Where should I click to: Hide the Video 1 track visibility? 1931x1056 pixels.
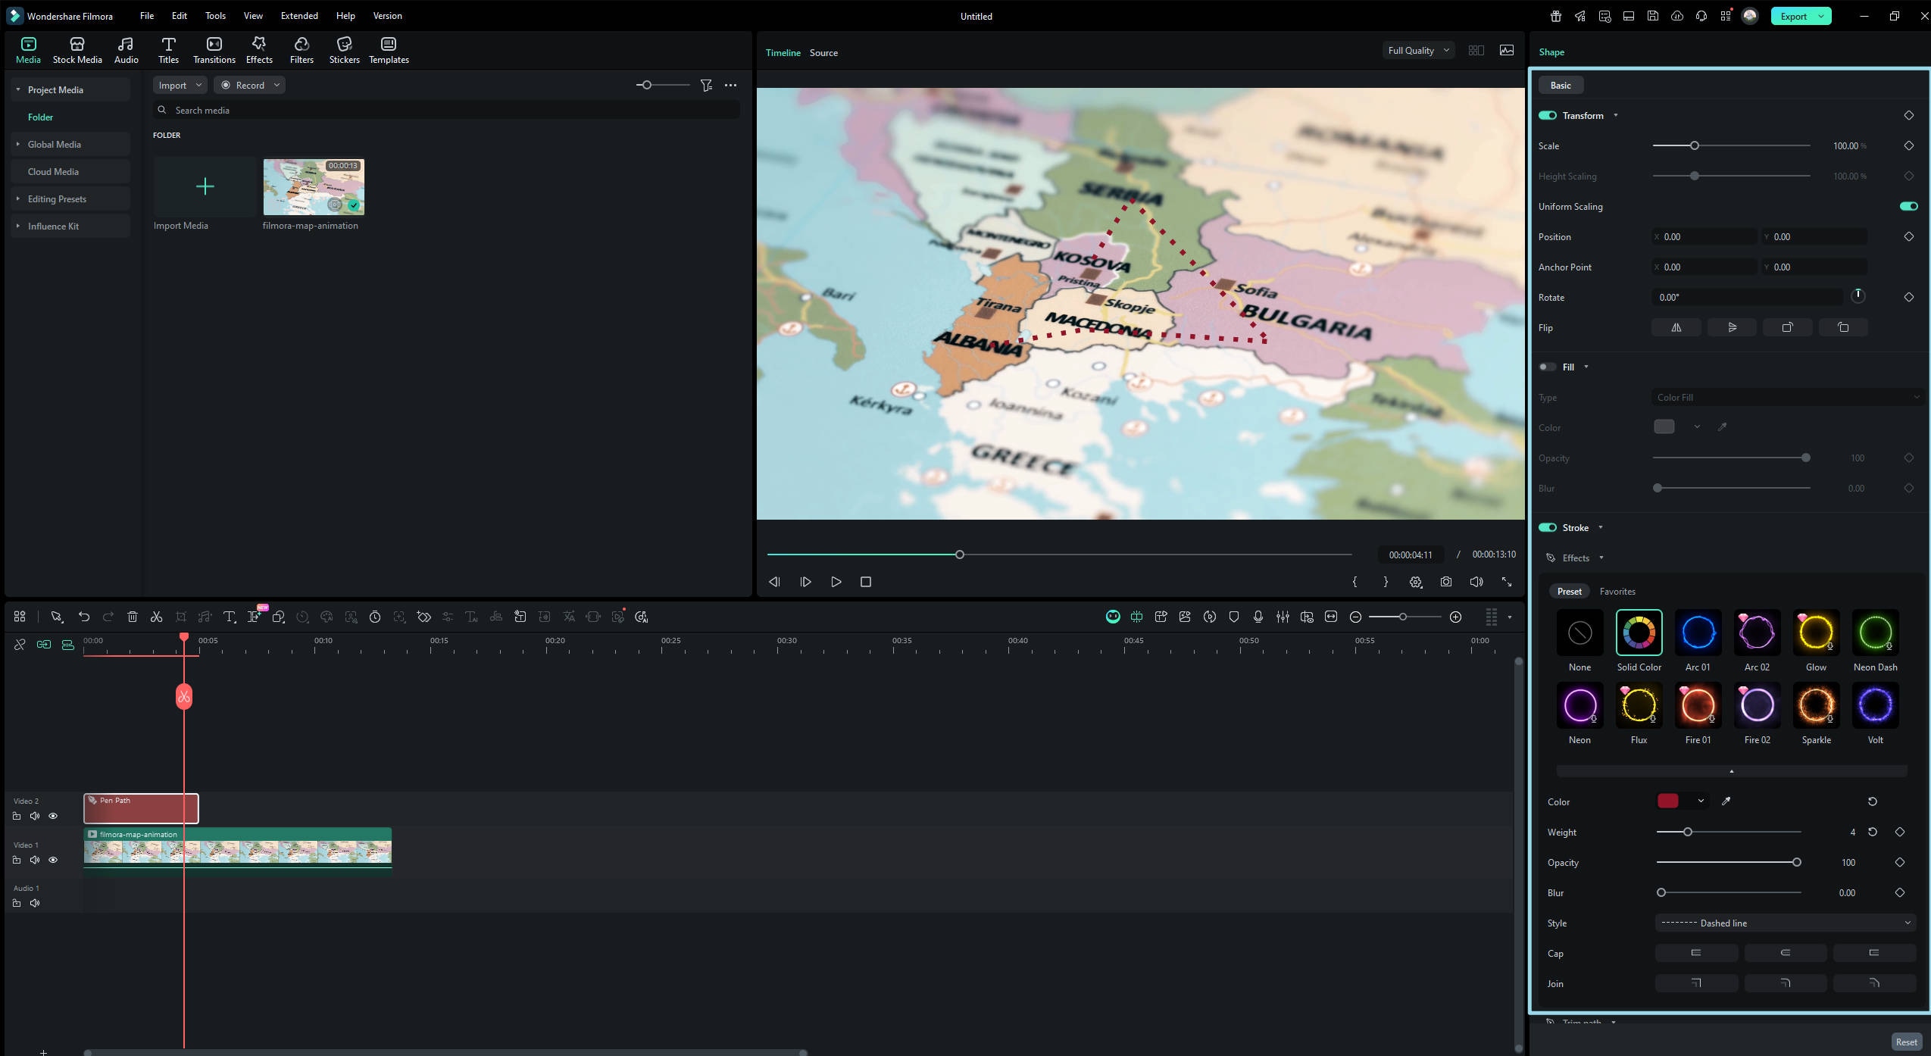52,860
